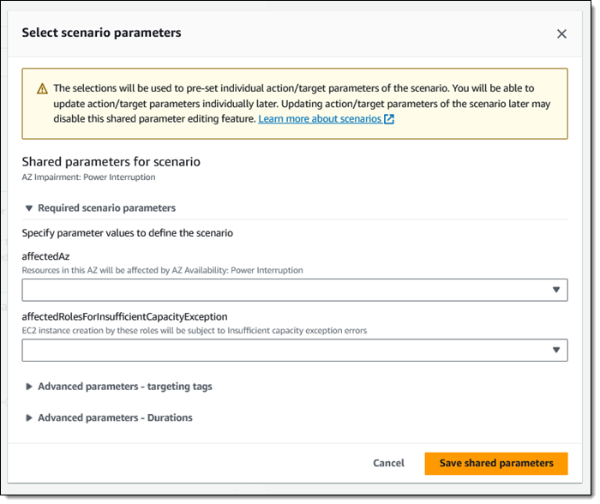The image size is (600, 504).
Task: Collapse the Required scenario parameters section
Action: click(106, 208)
